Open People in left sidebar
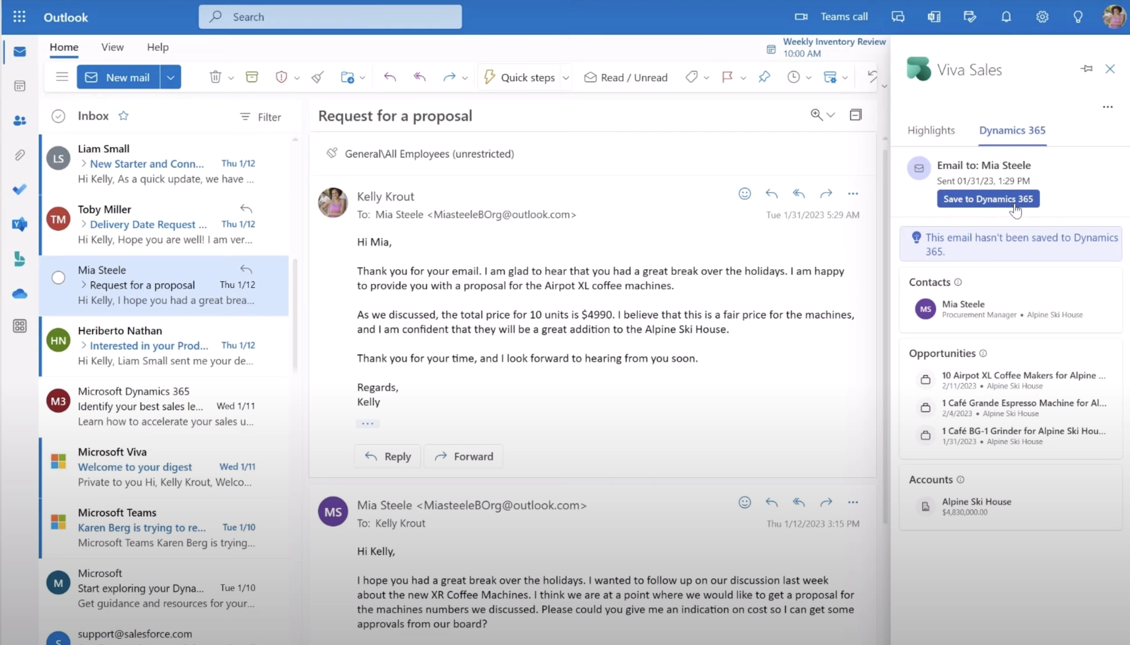The width and height of the screenshot is (1130, 645). tap(19, 120)
